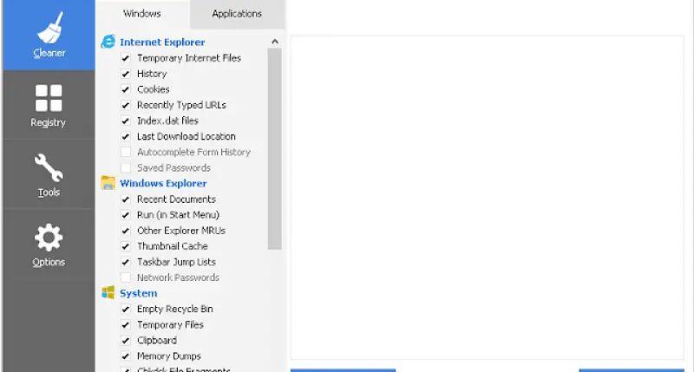The width and height of the screenshot is (694, 372).
Task: Click the Network Passwords label
Action: click(x=178, y=277)
